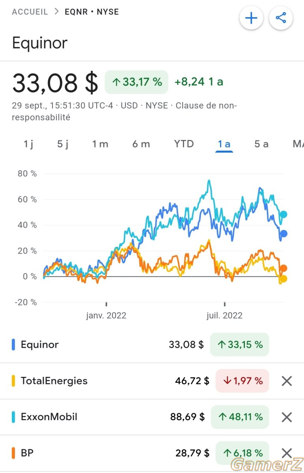
Task: Select the 5 j time range
Action: click(63, 144)
